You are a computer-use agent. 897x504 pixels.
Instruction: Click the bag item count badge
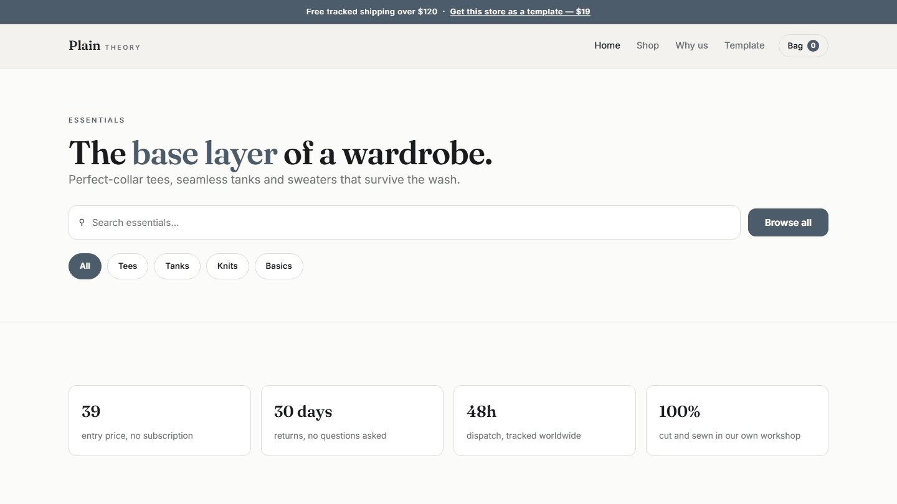pos(813,45)
